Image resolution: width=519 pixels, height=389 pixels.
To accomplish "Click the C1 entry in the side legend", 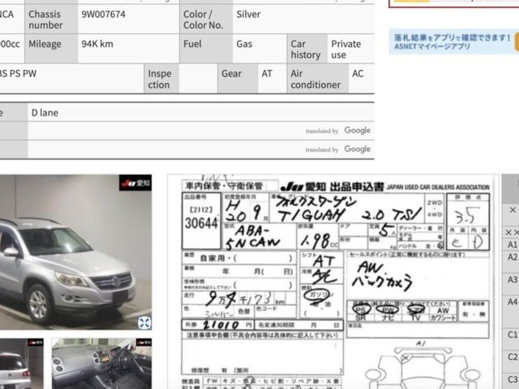I will (512, 335).
